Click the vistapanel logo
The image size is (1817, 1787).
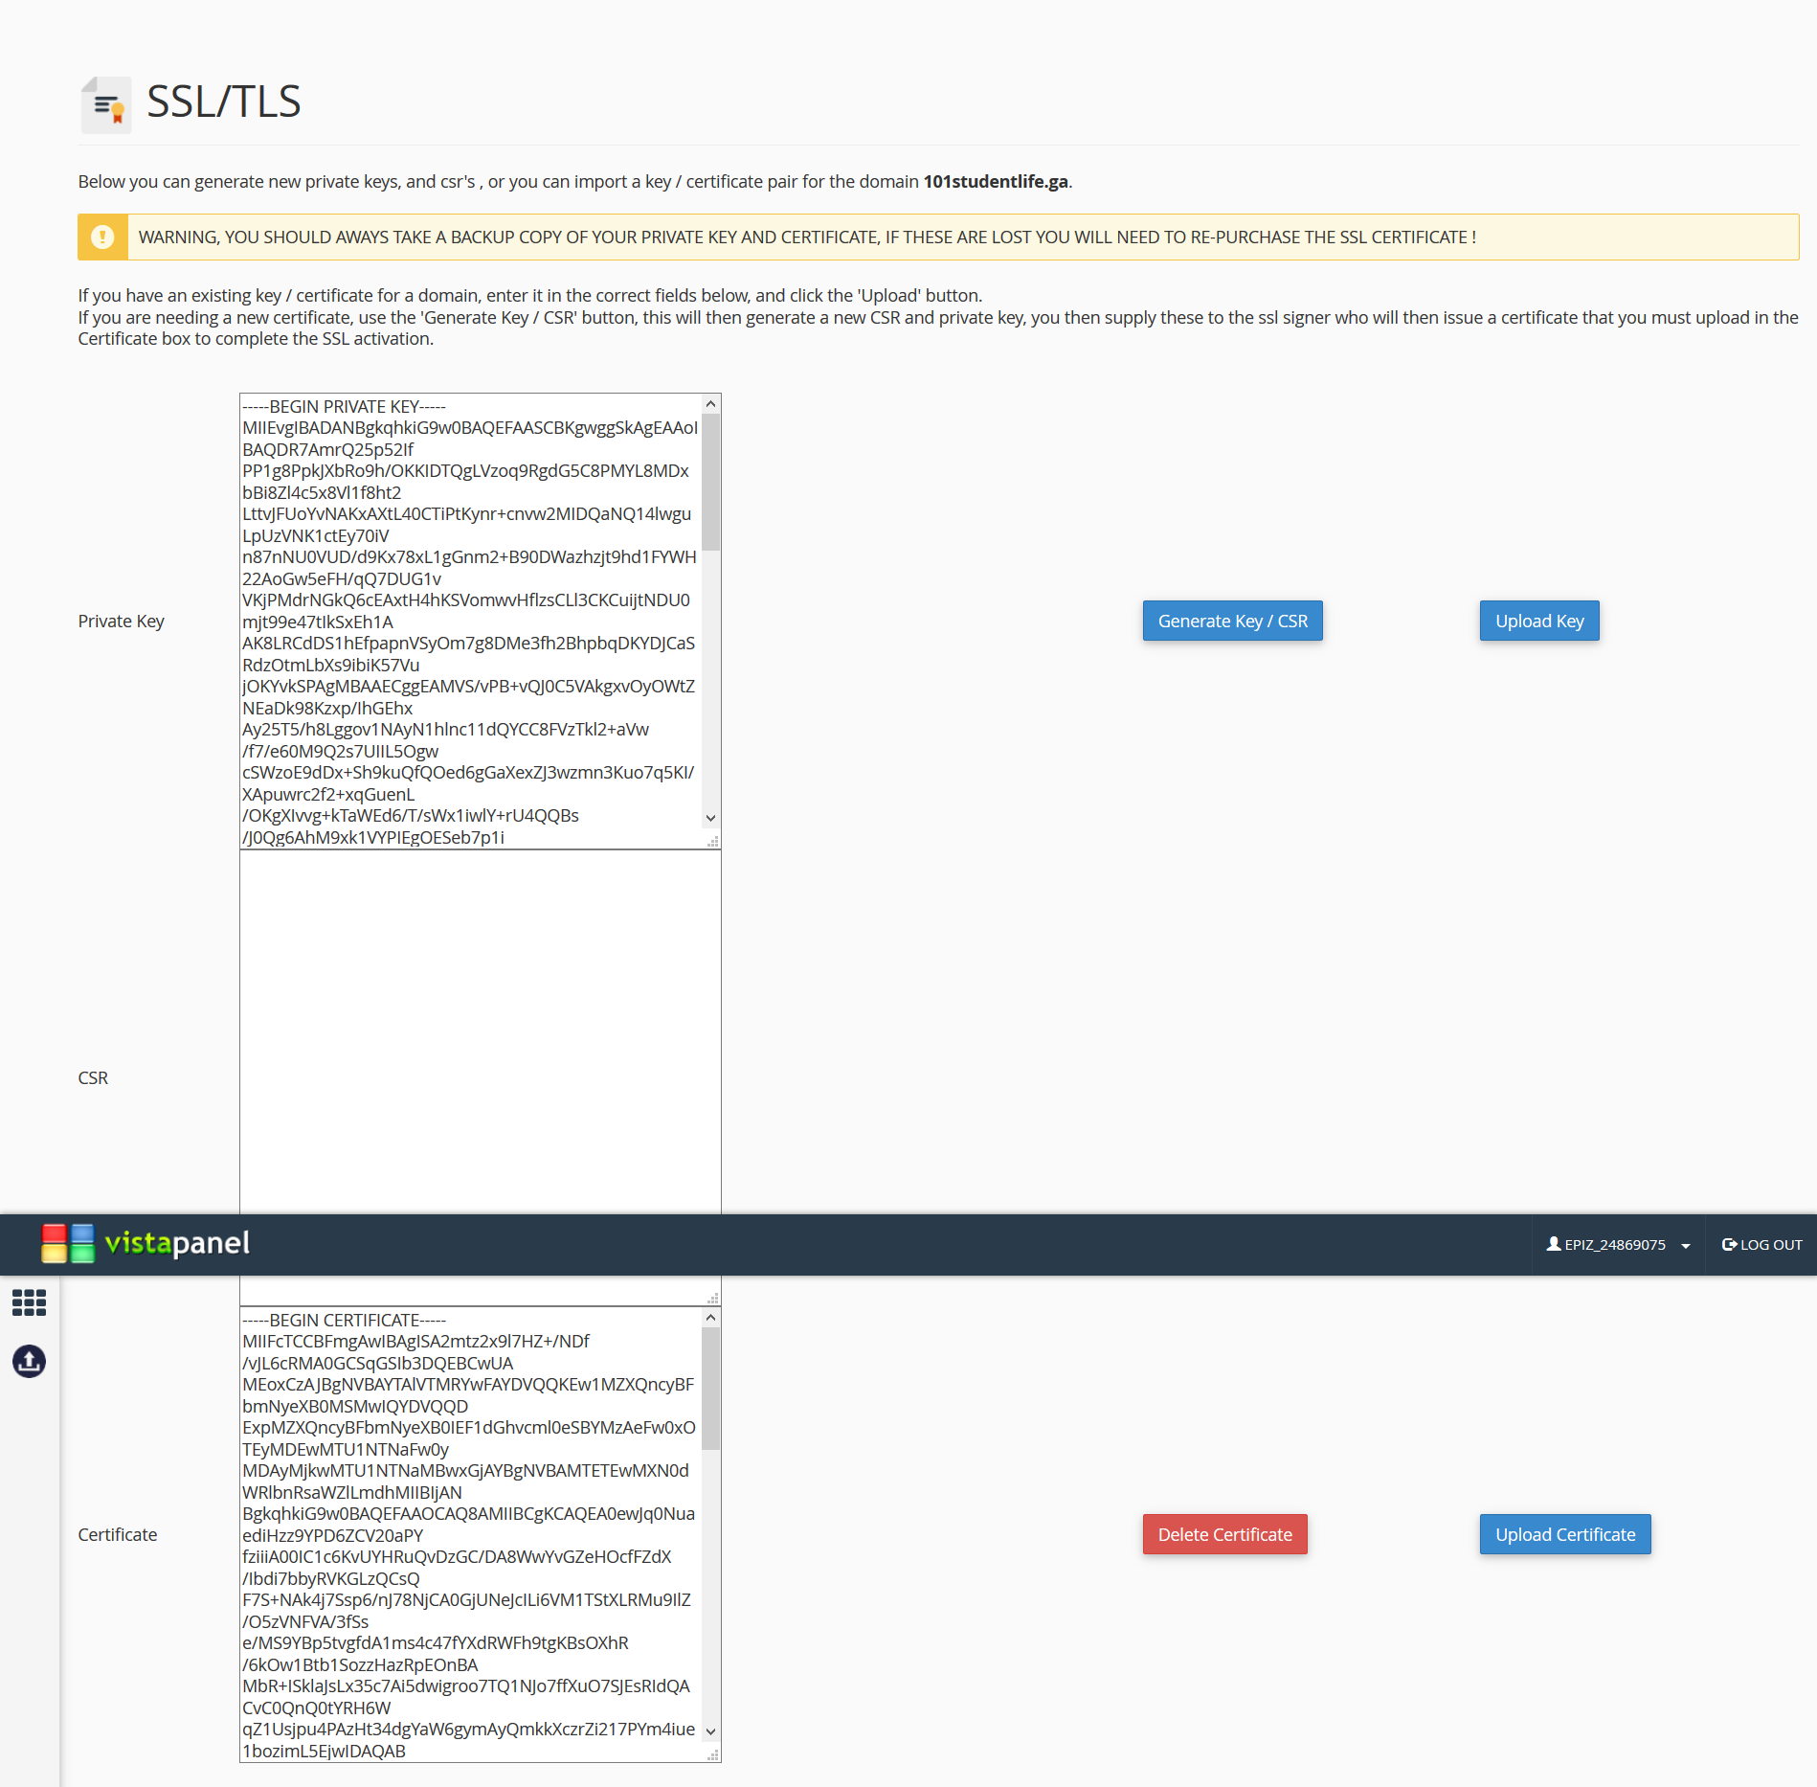[x=146, y=1243]
